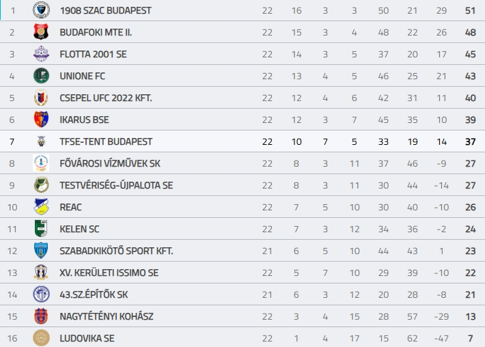This screenshot has width=485, height=347.
Task: Open the 1908 SZAC Budapest team link
Action: point(106,10)
